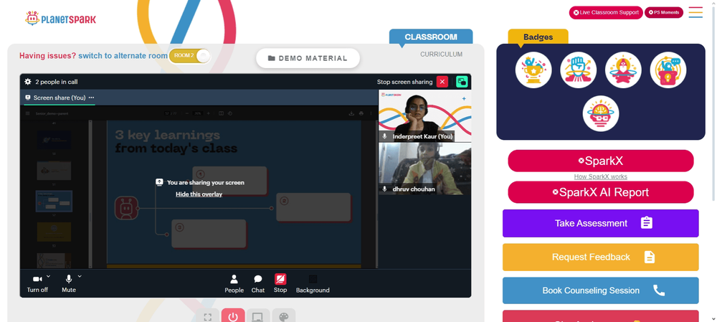
Task: Click the 26% zoom field in PDF
Action: 198,113
